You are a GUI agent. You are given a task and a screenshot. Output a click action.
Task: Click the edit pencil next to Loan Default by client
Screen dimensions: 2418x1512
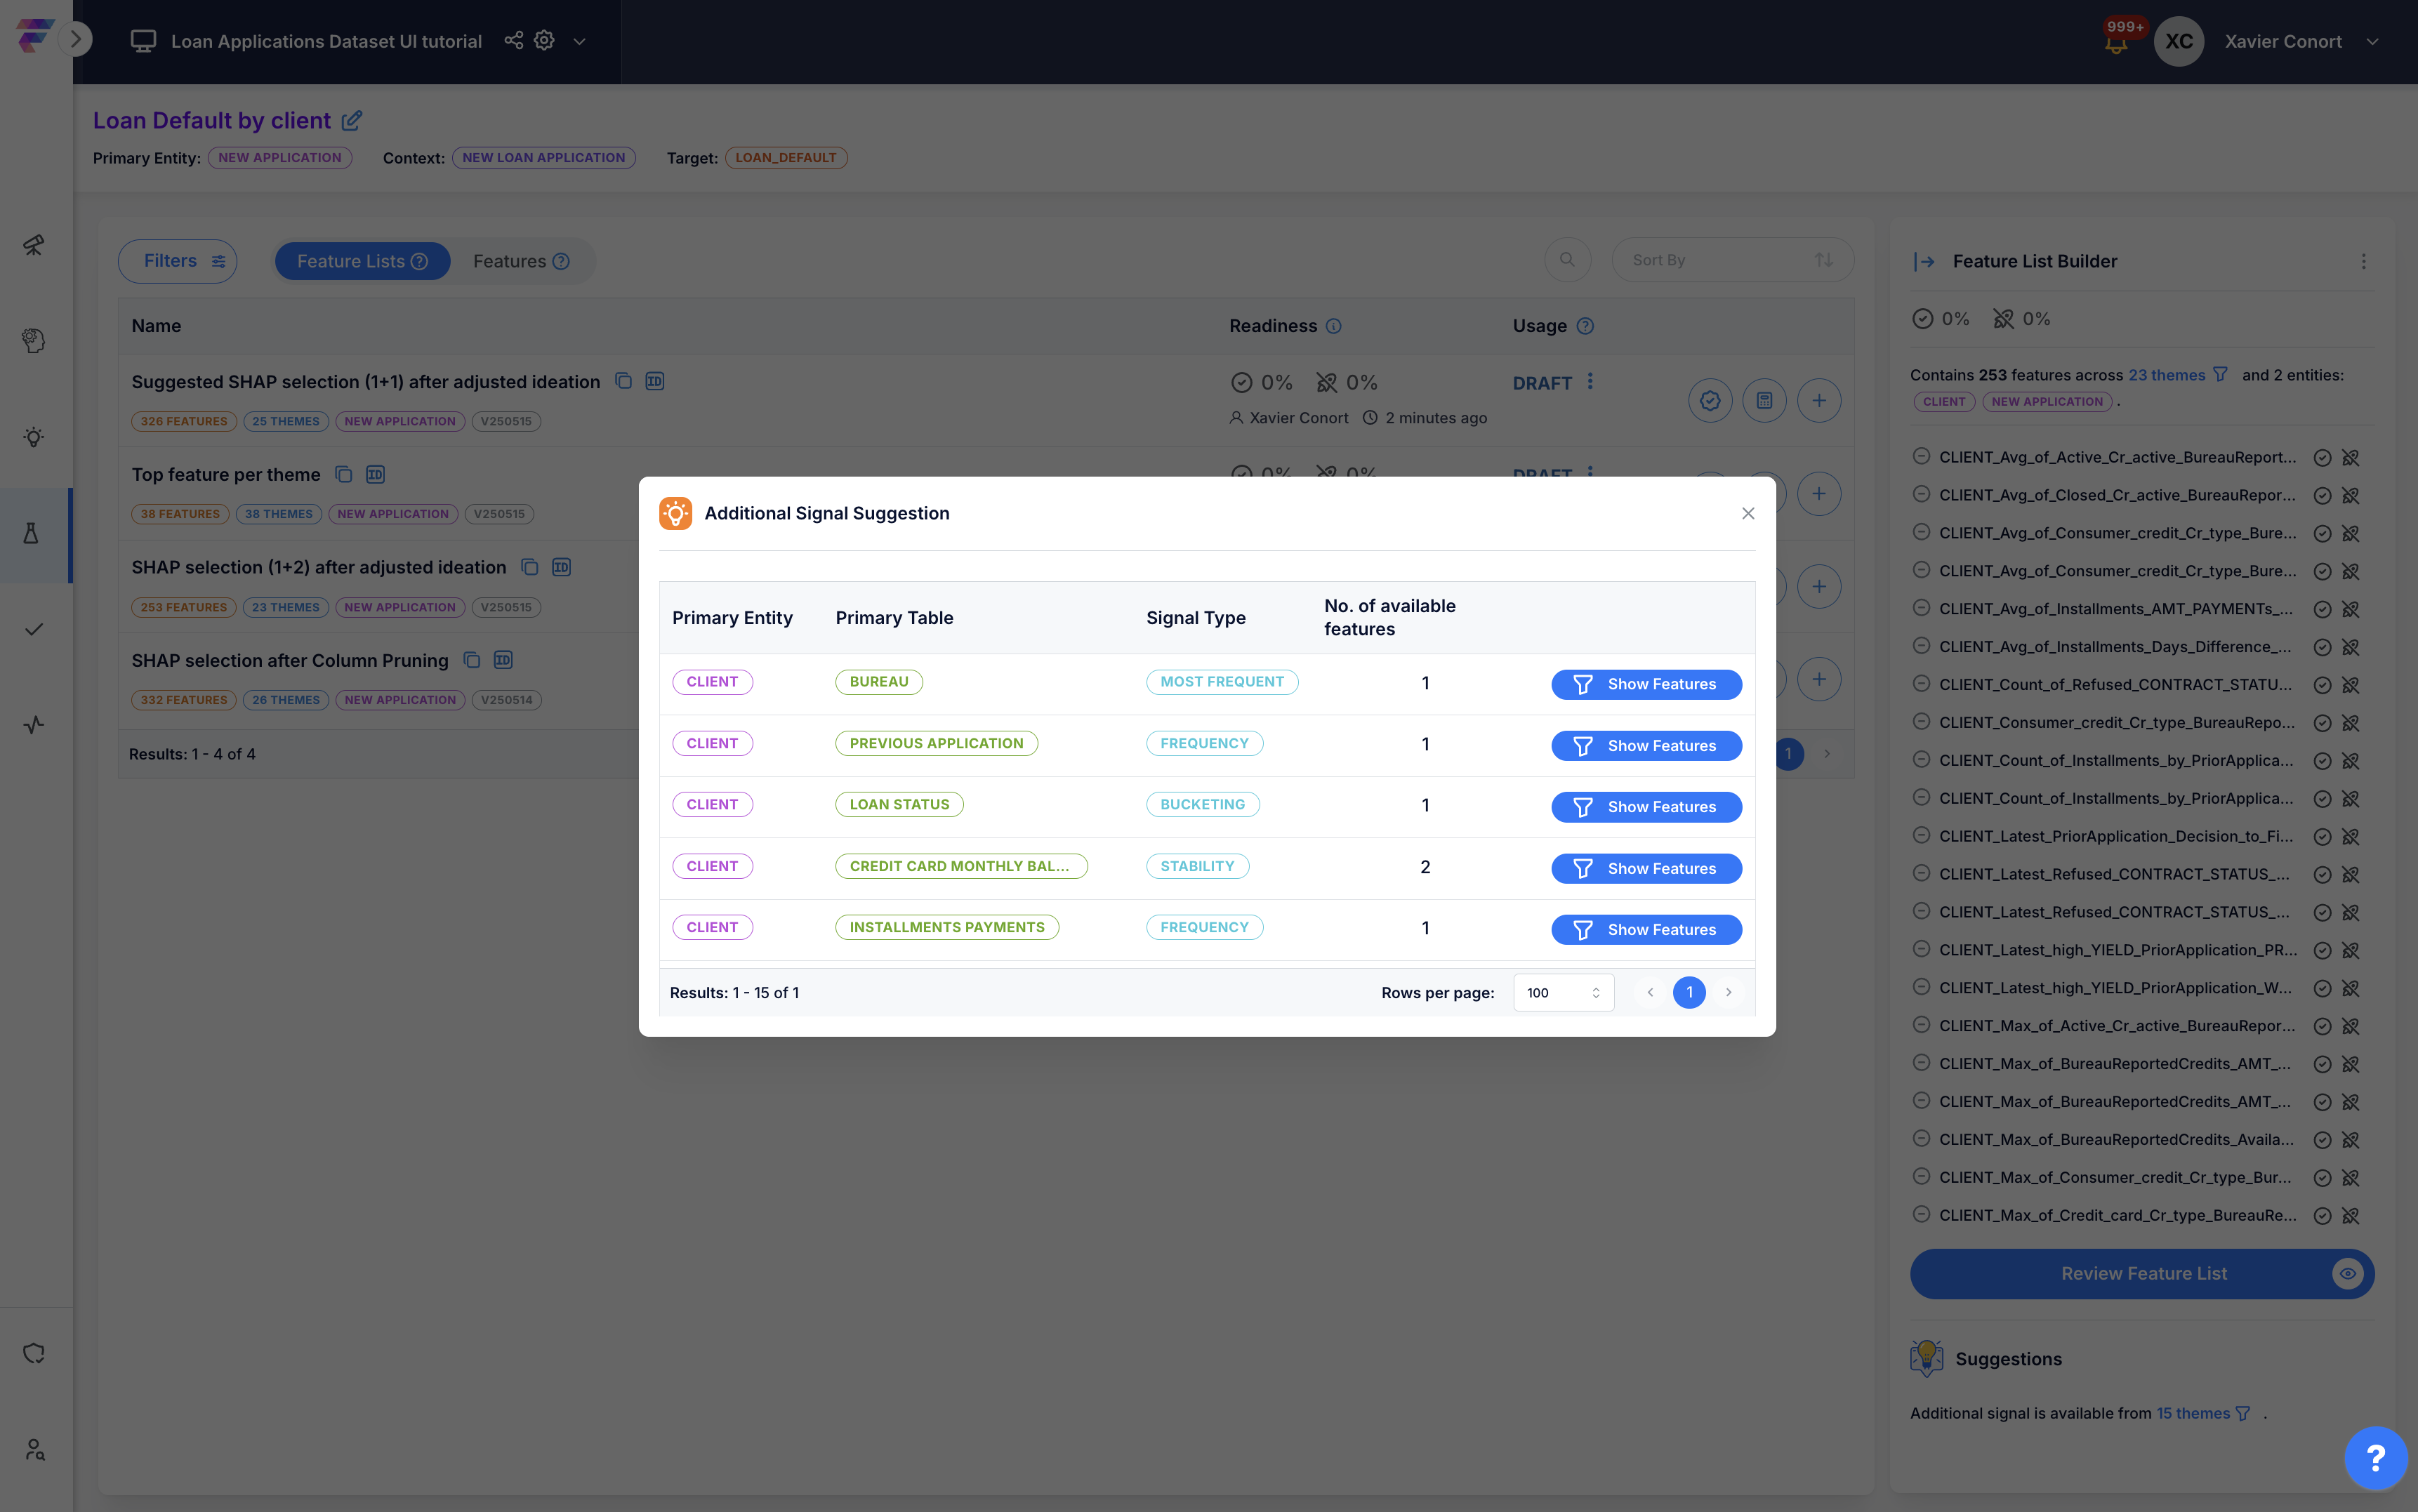pyautogui.click(x=352, y=121)
